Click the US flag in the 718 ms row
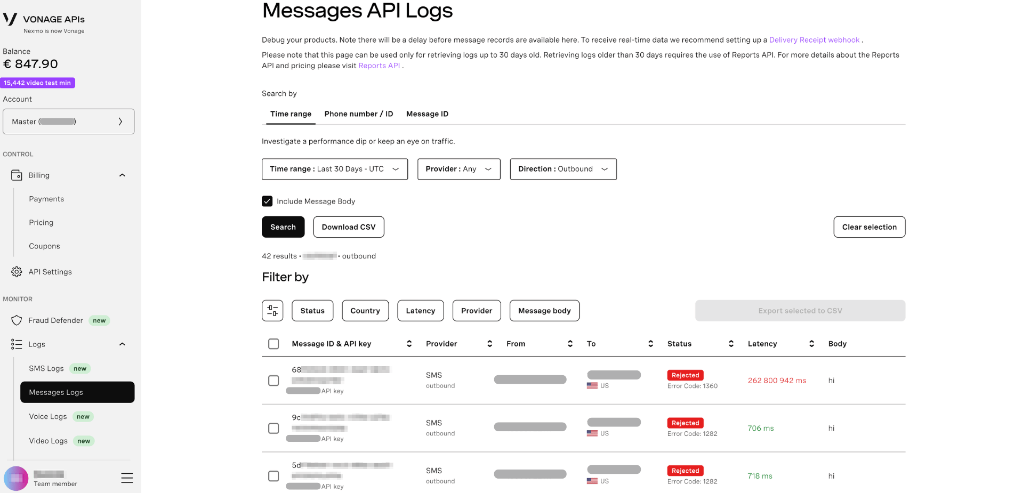This screenshot has height=493, width=1022. pyautogui.click(x=592, y=481)
